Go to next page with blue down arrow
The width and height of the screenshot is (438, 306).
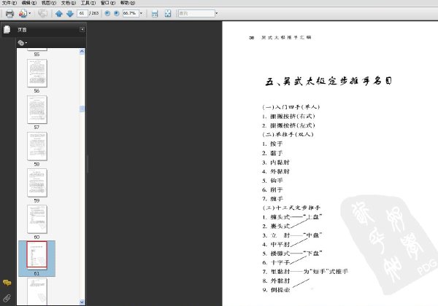click(x=70, y=13)
